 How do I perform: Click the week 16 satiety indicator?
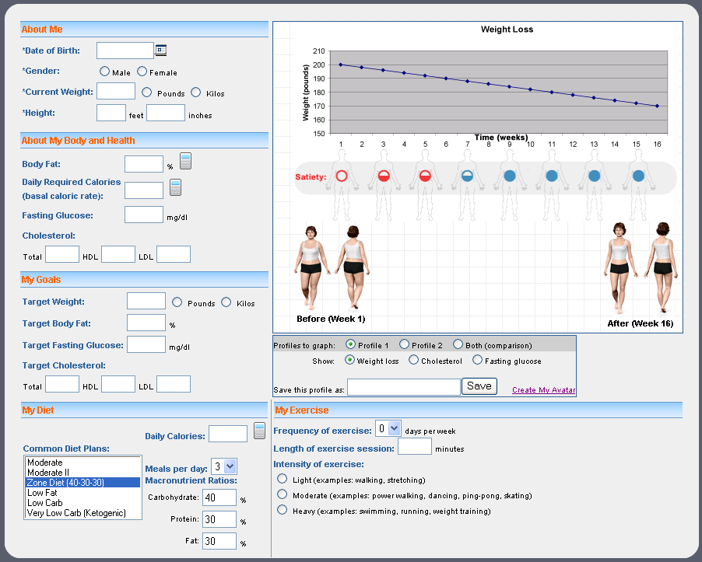638,176
